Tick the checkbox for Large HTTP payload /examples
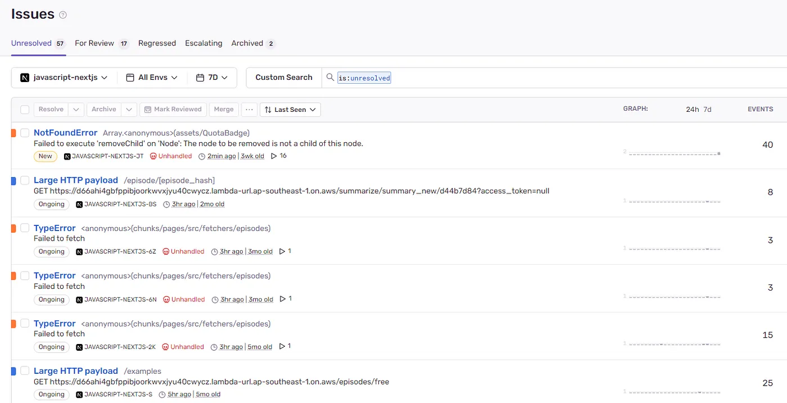Viewport: 787px width, 403px height. (25, 370)
